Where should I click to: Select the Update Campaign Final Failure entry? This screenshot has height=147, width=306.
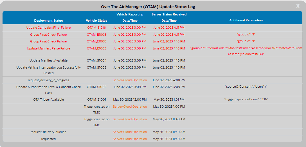(x=48, y=28)
